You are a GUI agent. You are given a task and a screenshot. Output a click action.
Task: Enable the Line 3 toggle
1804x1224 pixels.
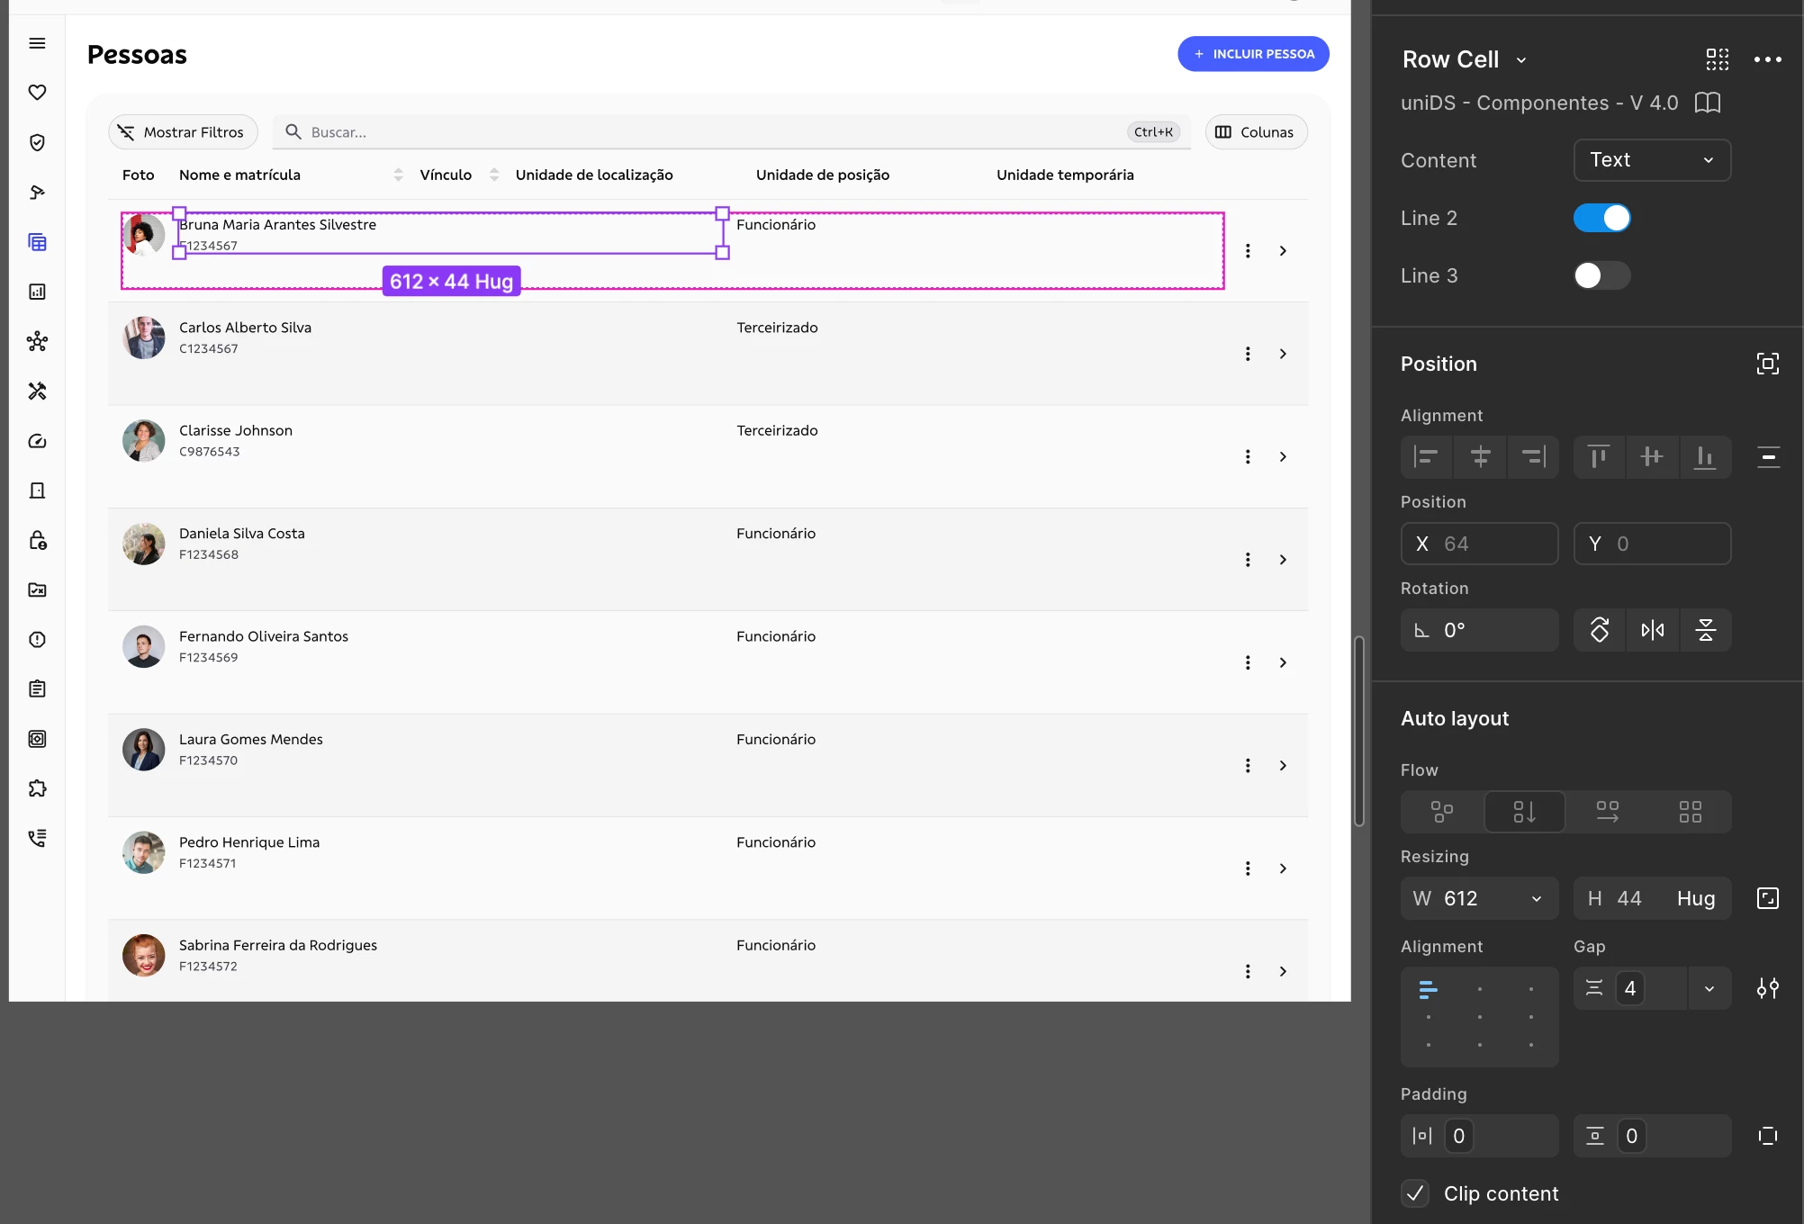tap(1601, 275)
